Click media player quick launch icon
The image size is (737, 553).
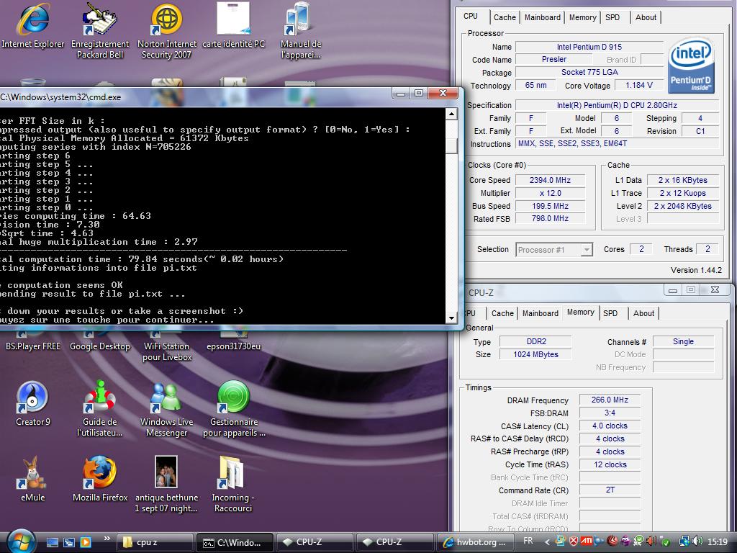coord(86,543)
